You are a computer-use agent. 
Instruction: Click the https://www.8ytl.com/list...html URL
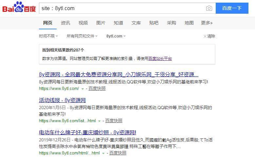click(x=67, y=121)
